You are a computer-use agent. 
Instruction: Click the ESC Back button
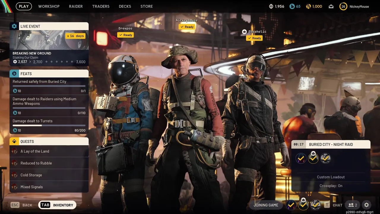(x=21, y=205)
